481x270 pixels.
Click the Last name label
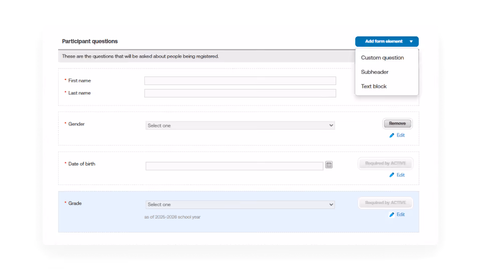pos(79,93)
